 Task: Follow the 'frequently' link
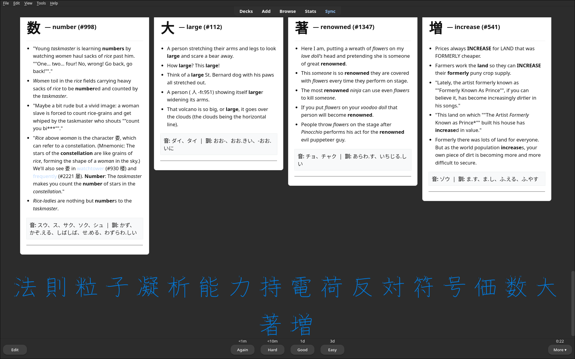point(45,176)
